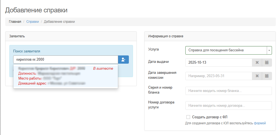Click the Дата выдачи 2025-10-13 input

219,63
